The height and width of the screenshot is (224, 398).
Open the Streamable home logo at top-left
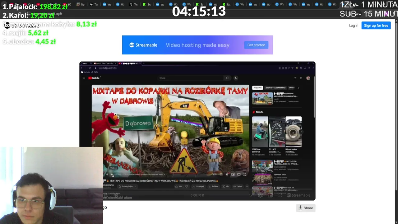click(x=21, y=26)
